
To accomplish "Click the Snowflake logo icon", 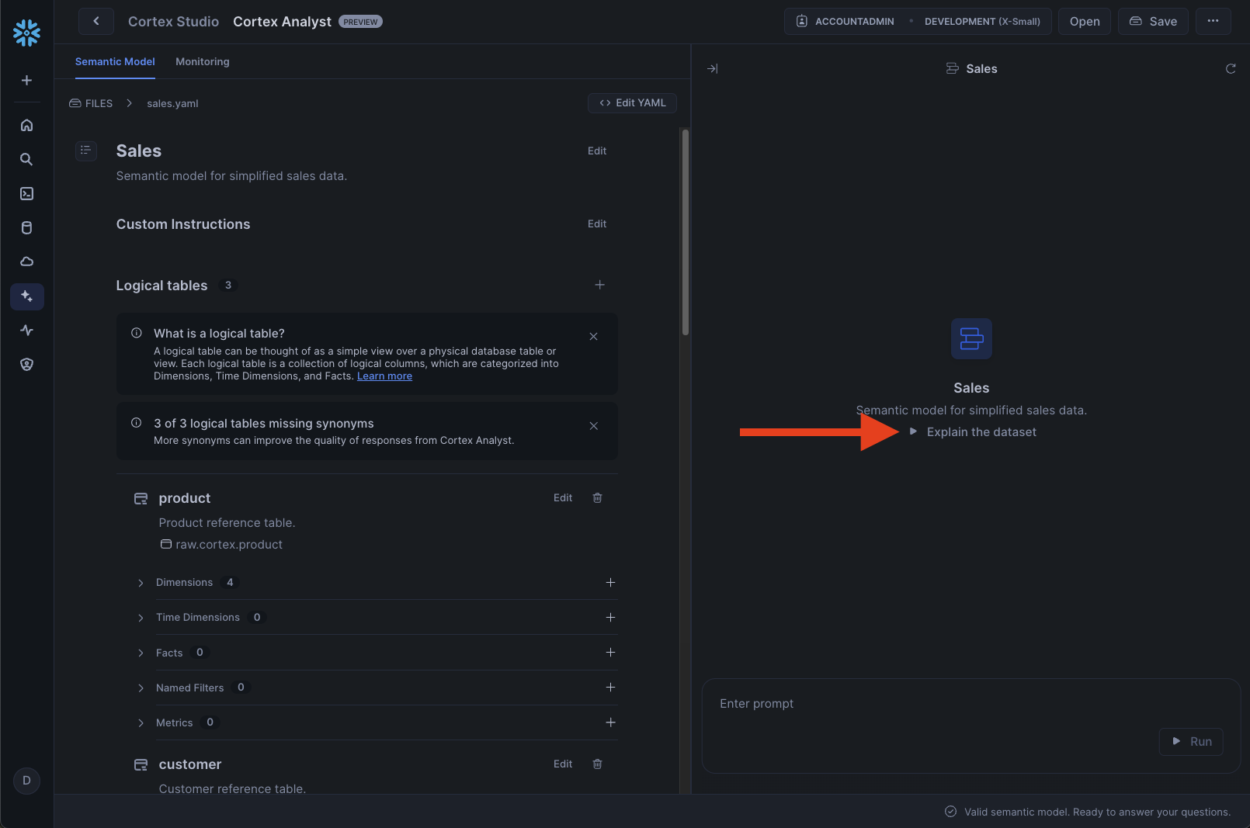I will (x=26, y=33).
